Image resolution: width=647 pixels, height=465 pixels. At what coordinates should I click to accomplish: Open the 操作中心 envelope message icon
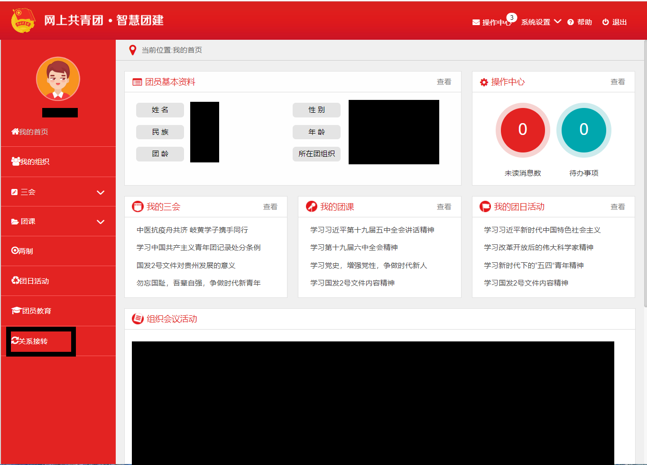476,22
